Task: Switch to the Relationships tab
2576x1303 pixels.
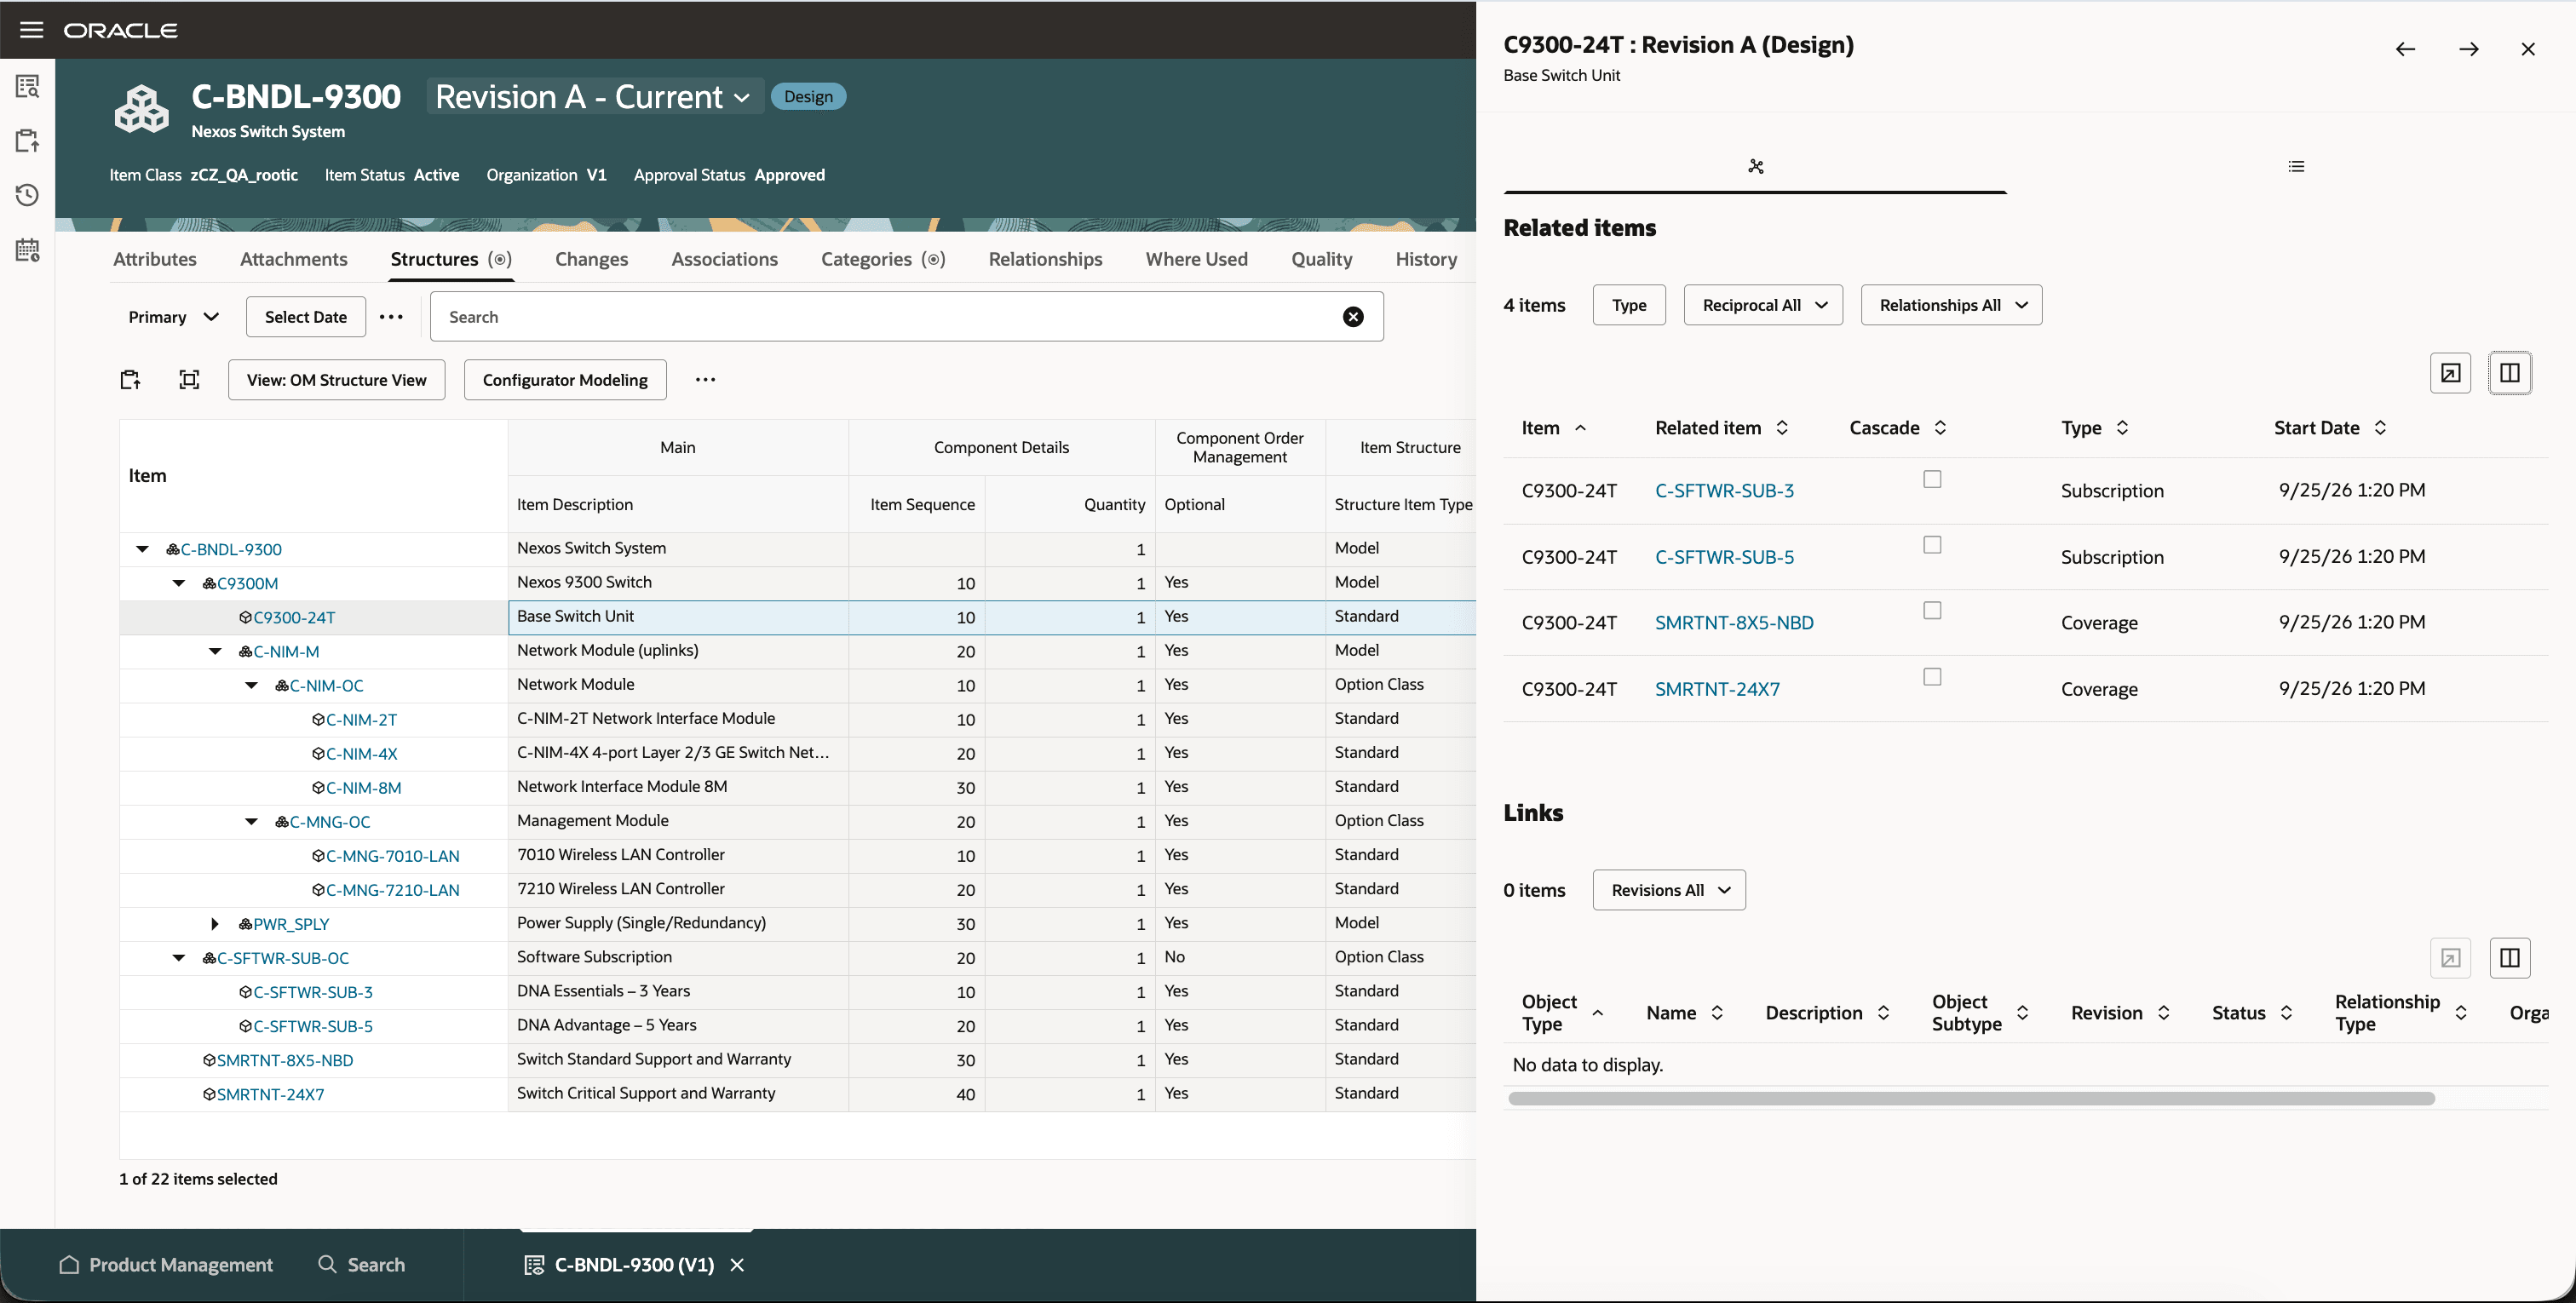Action: (1045, 259)
